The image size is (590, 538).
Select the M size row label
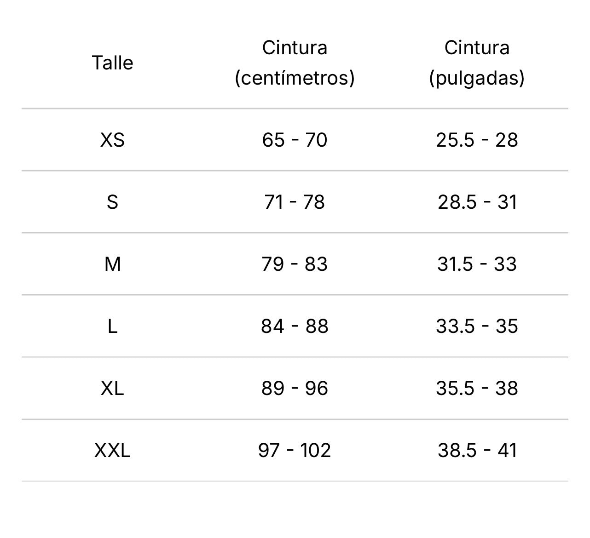[112, 264]
